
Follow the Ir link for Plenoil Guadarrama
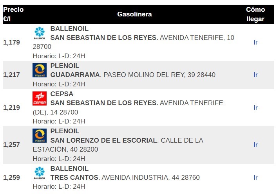point(255,75)
